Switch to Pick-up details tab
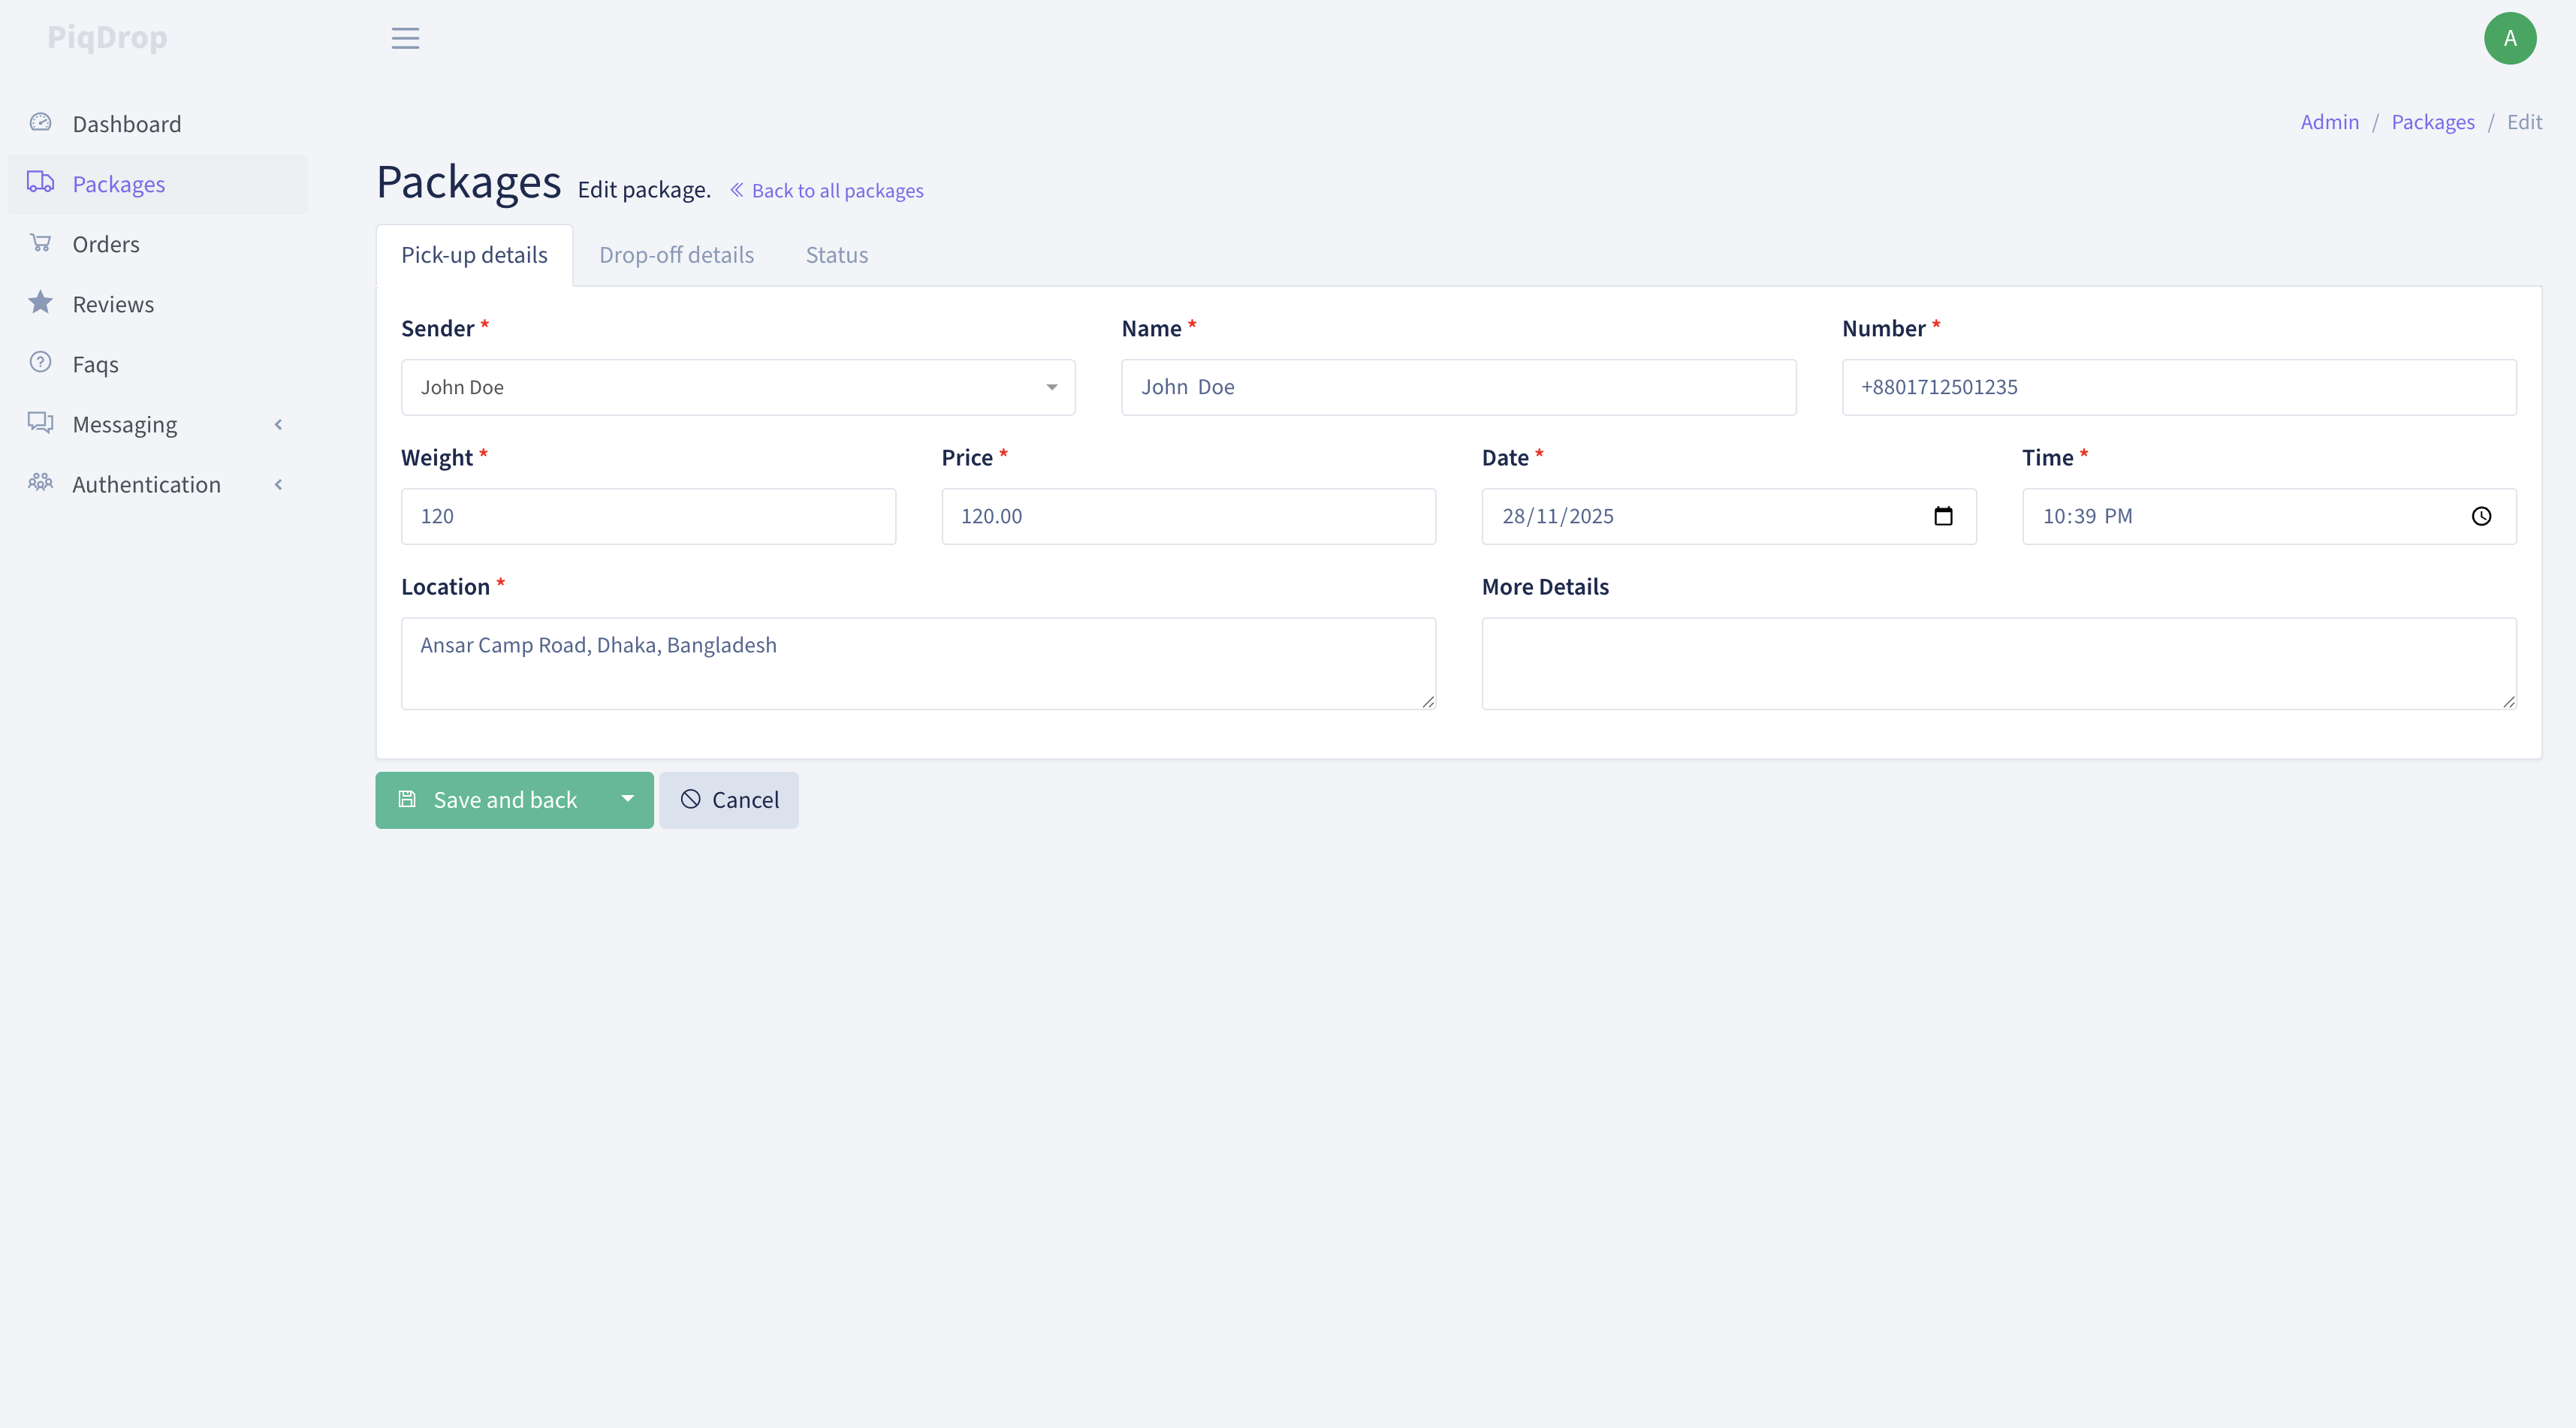The image size is (2576, 1428). click(474, 255)
